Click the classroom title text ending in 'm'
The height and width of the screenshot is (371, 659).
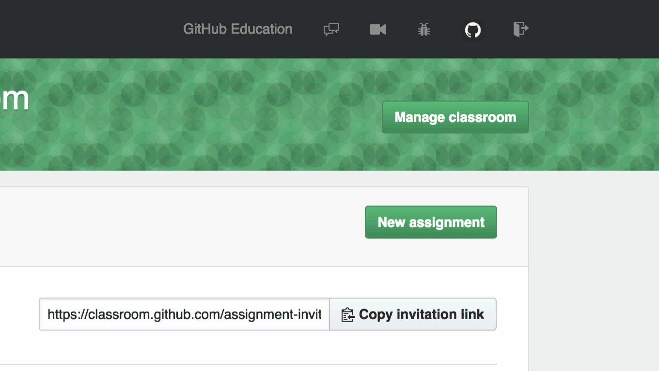coord(14,98)
